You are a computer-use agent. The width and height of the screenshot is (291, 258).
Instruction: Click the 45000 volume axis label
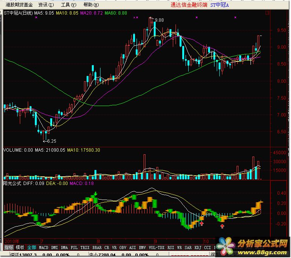coord(279,153)
